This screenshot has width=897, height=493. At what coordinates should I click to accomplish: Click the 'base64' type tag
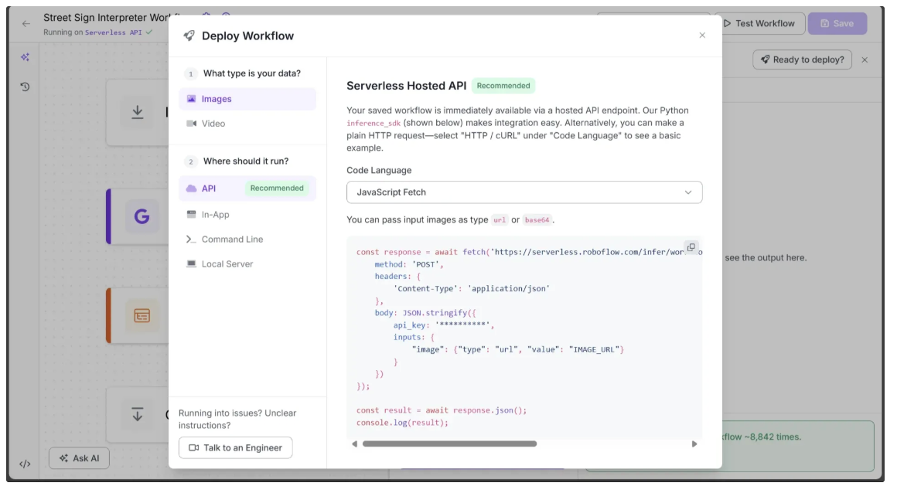(x=537, y=220)
